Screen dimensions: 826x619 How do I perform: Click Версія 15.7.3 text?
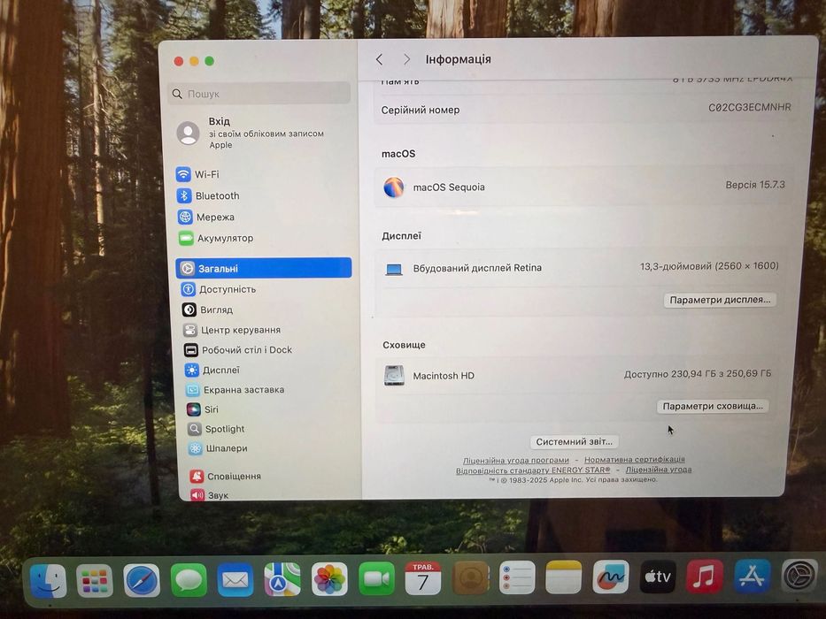[755, 185]
